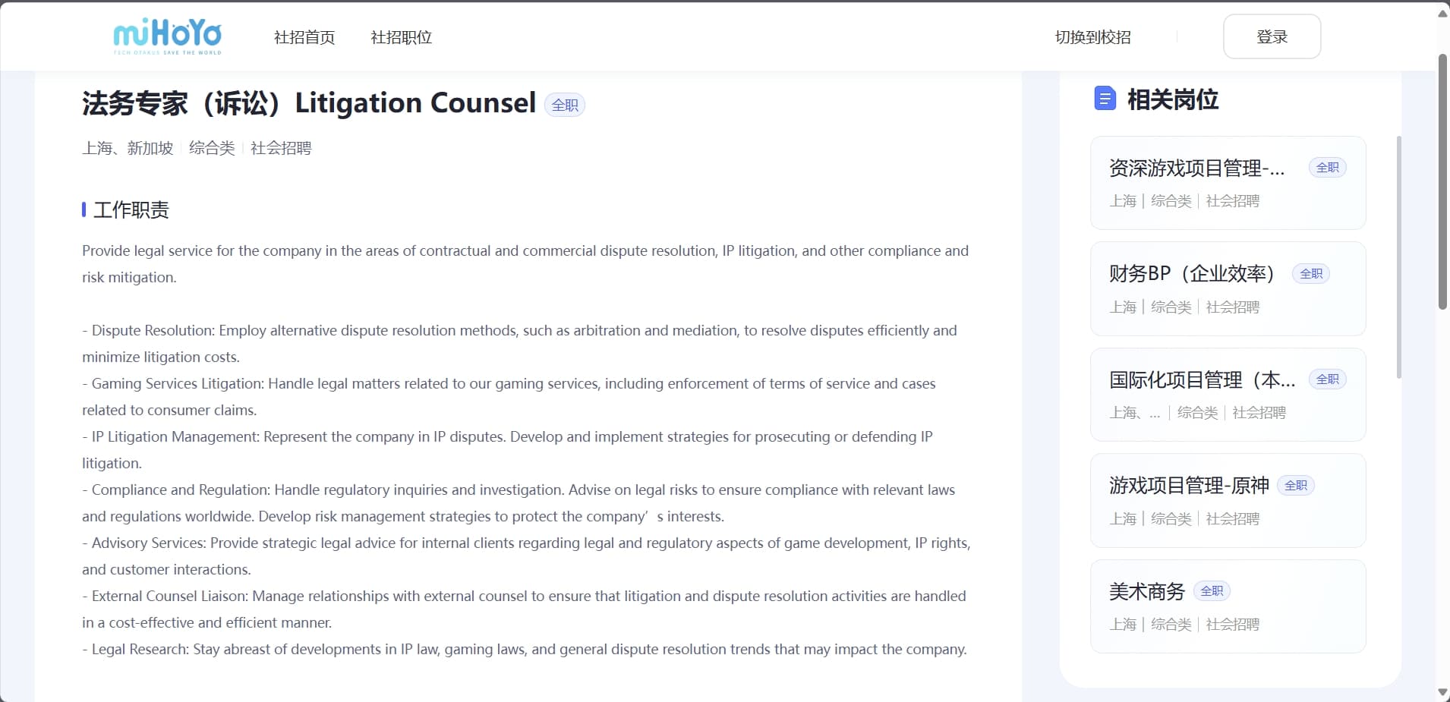1450x702 pixels.
Task: Click the 全职 badge on 美术商务 card
Action: click(x=1212, y=591)
